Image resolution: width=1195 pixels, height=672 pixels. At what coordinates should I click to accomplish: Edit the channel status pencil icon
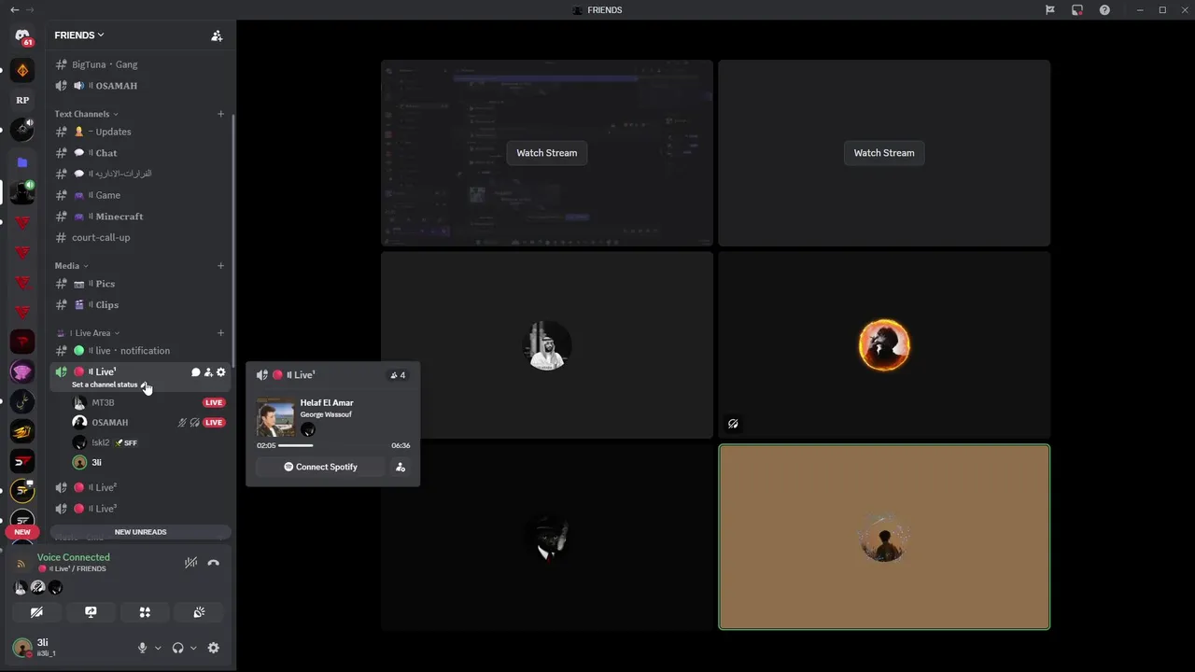pos(144,385)
